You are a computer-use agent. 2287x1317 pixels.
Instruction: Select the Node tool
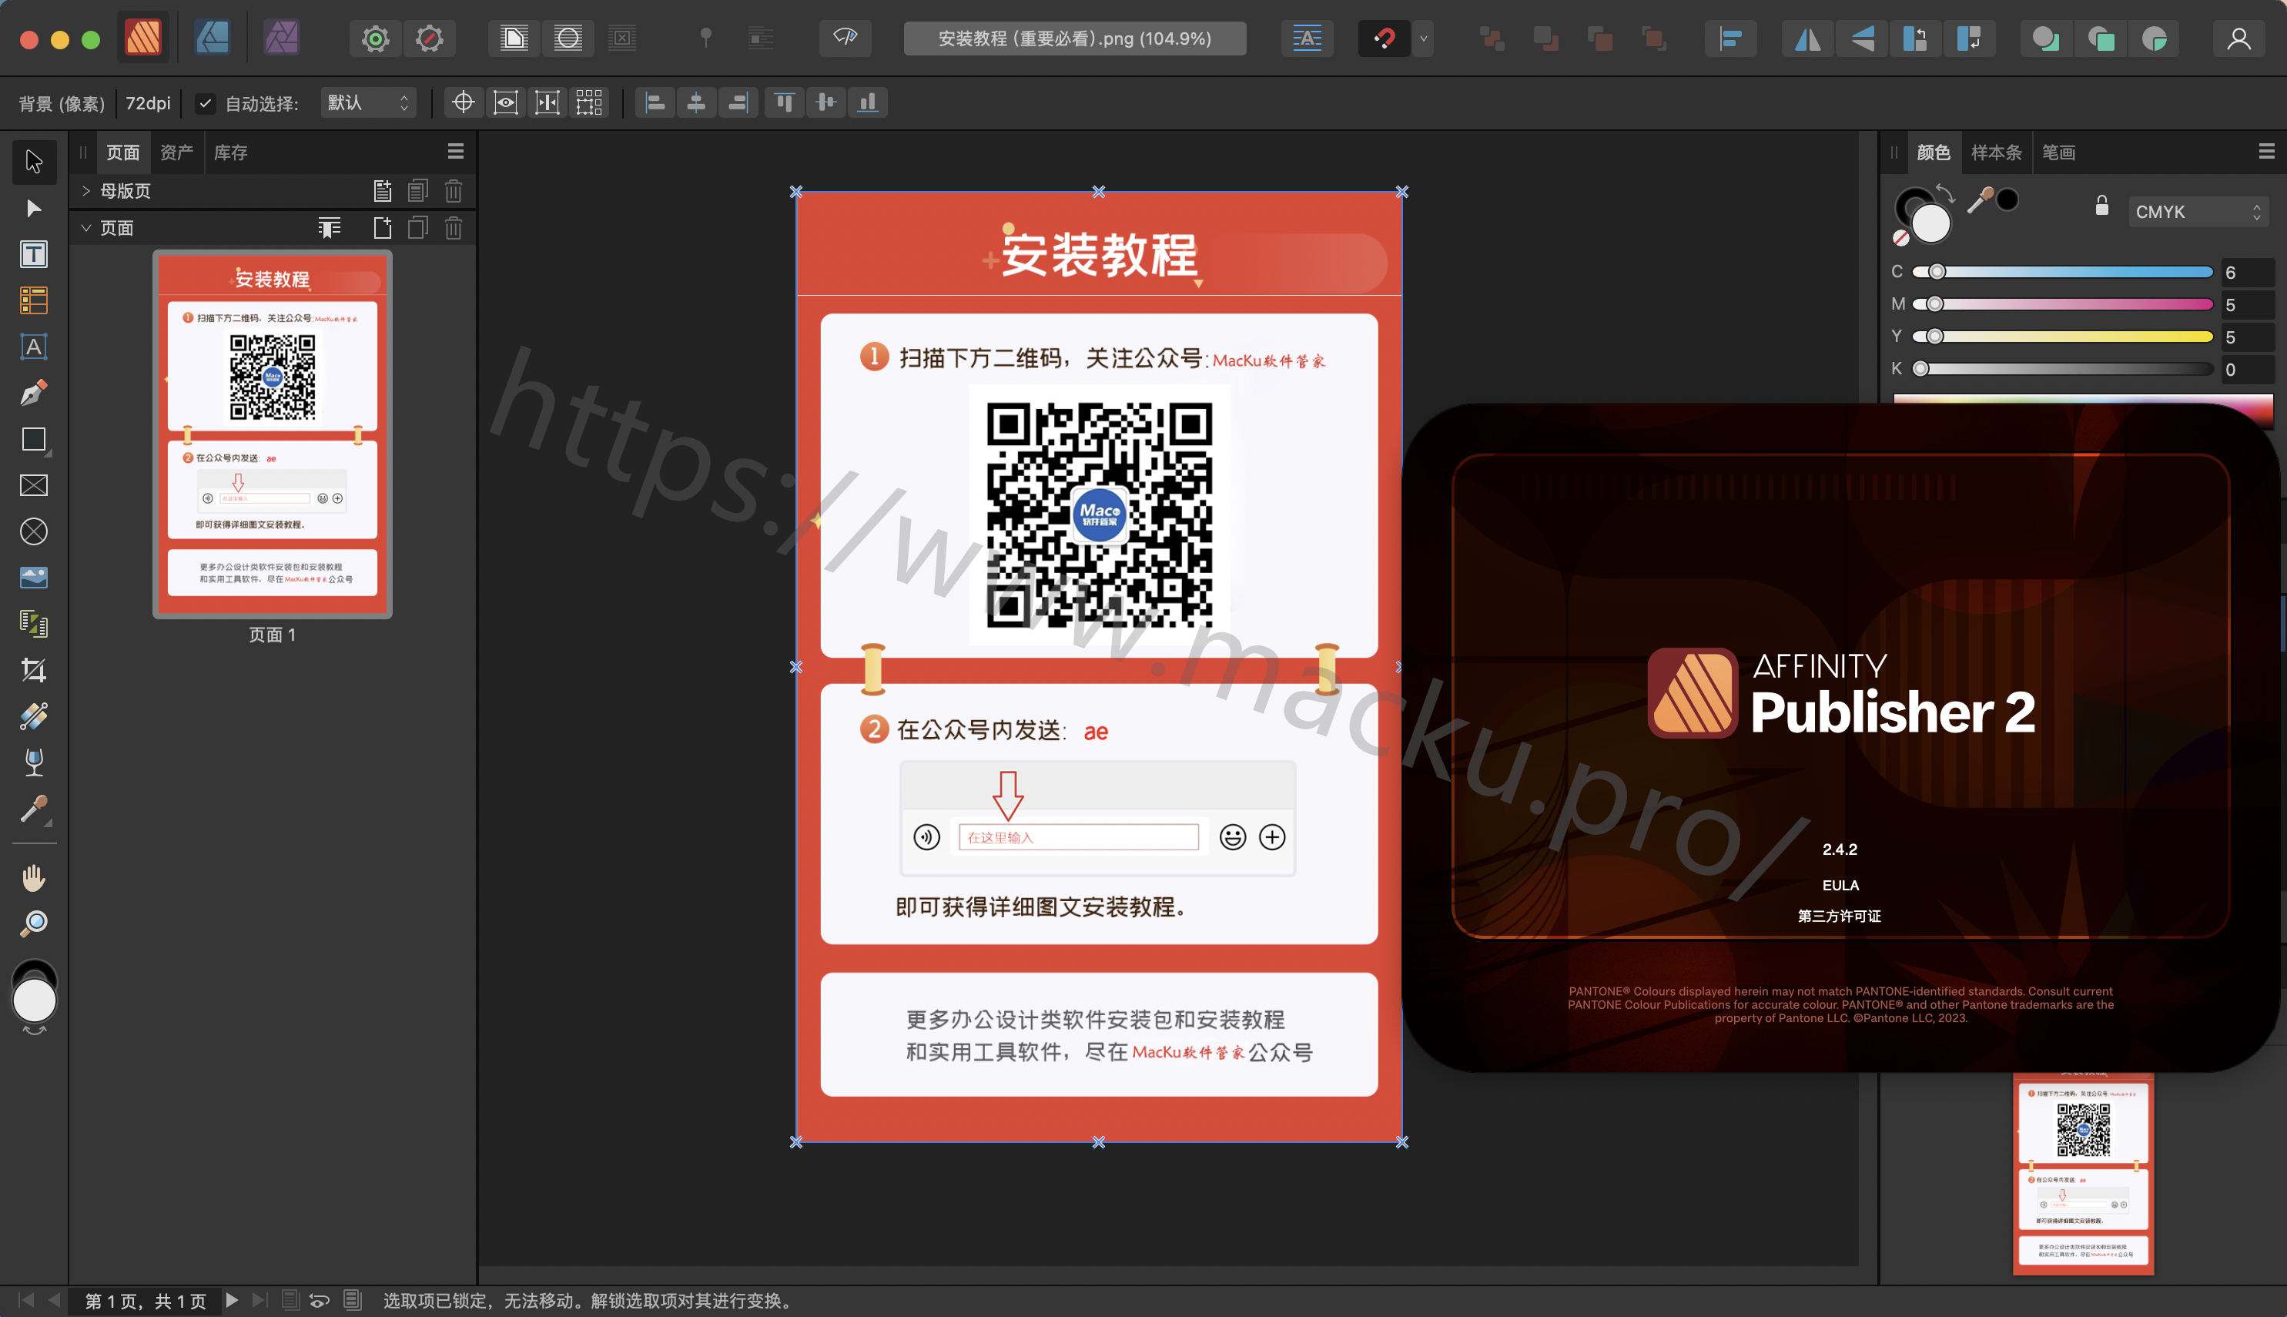click(33, 209)
